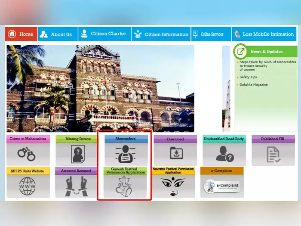This screenshot has width=301, height=226.
Task: Go to the Home menu tab
Action: [21, 34]
